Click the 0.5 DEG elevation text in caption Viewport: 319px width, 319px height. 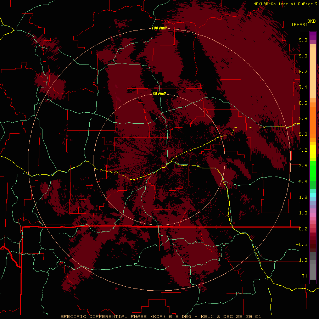[180, 317]
